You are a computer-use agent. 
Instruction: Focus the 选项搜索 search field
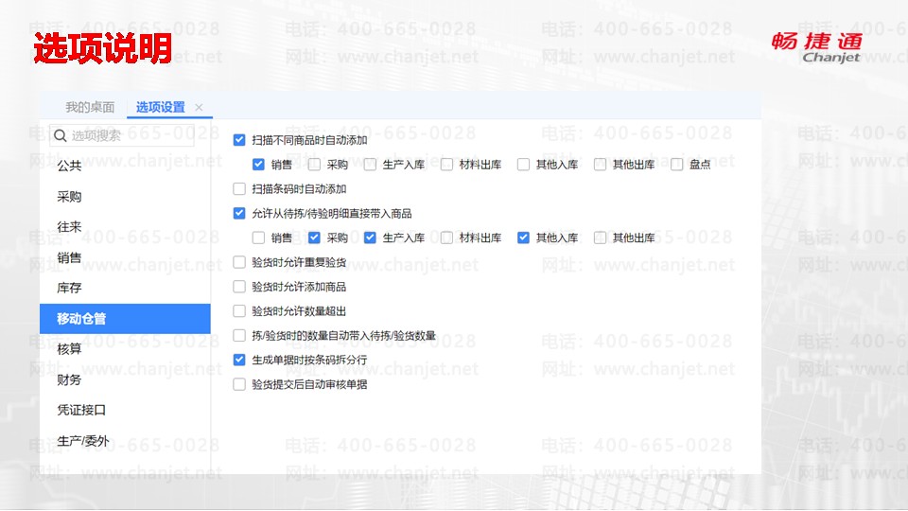pyautogui.click(x=122, y=135)
